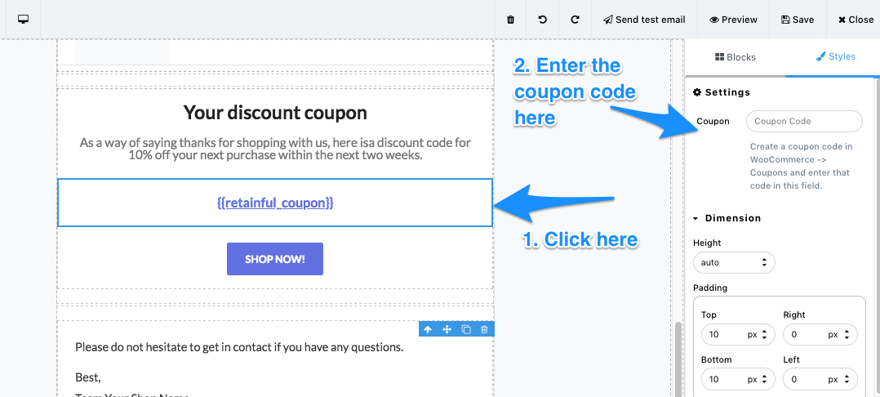Send test email
This screenshot has width=880, height=397.
coord(644,20)
